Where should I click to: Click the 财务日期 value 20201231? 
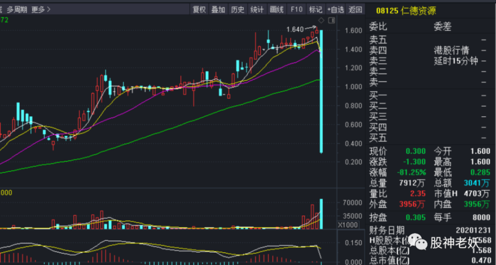pyautogui.click(x=474, y=230)
